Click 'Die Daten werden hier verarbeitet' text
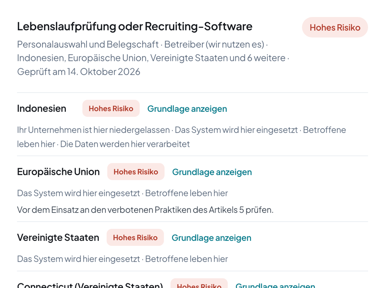The width and height of the screenshot is (385, 288). pos(125,144)
